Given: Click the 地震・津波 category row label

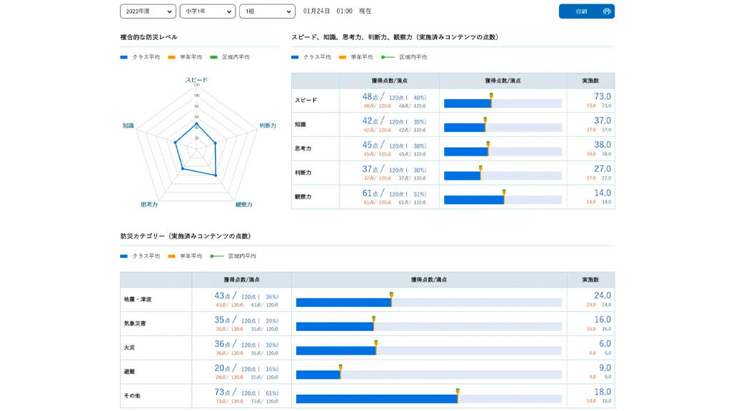Looking at the screenshot, I should 138,299.
